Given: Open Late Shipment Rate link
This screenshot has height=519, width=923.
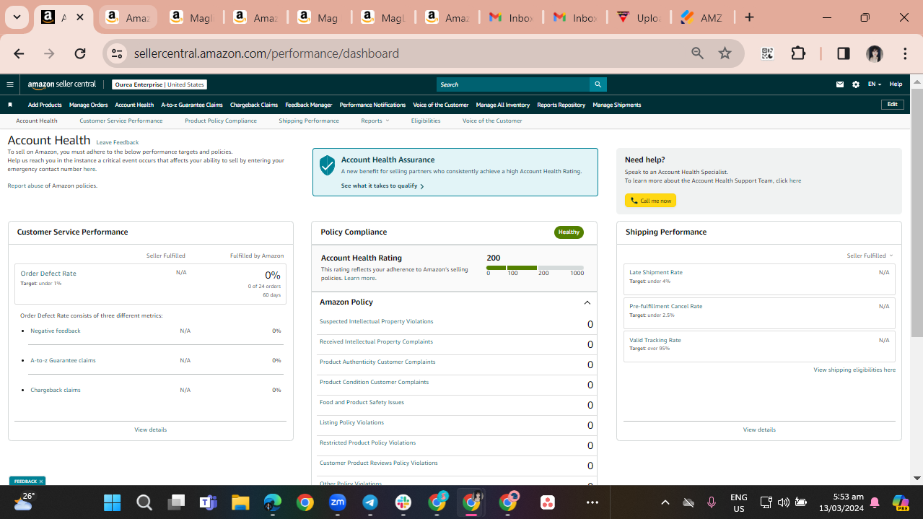Looking at the screenshot, I should tap(656, 272).
